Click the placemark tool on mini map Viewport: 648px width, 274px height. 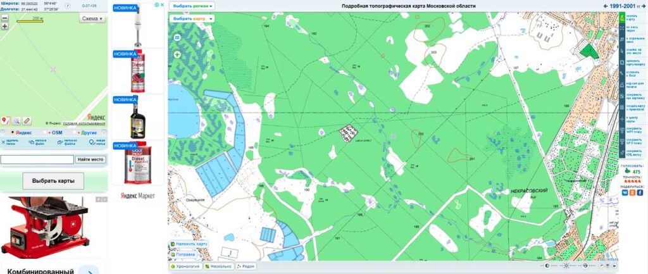[6, 121]
